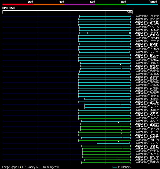Select the UniRef100_Q9C5J0 label
This screenshot has height=169, width=160.
click(146, 124)
